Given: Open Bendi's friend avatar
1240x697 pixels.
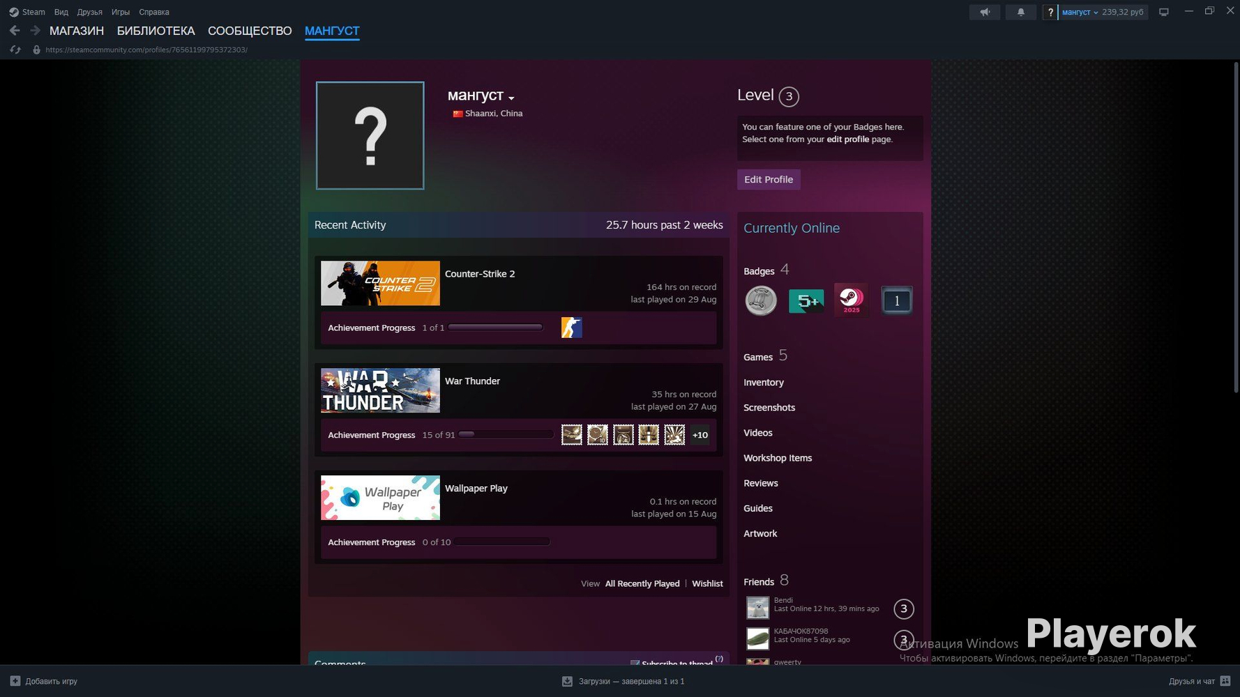Looking at the screenshot, I should [758, 607].
